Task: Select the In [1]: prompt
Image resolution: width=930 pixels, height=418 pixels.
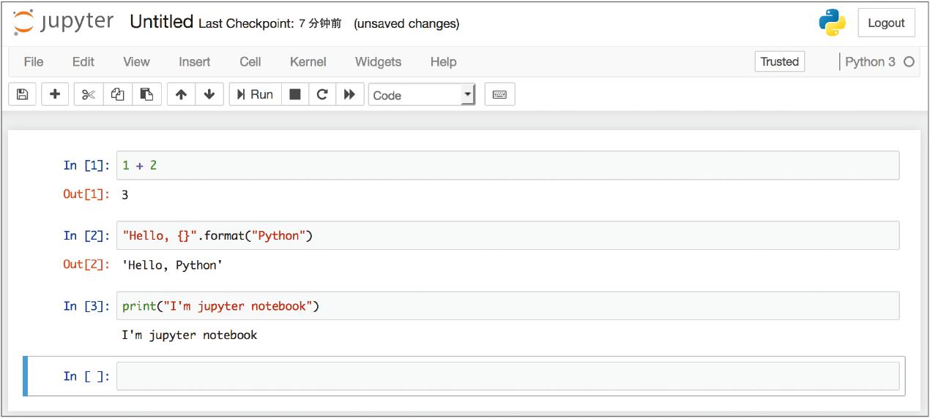Action: (x=86, y=165)
